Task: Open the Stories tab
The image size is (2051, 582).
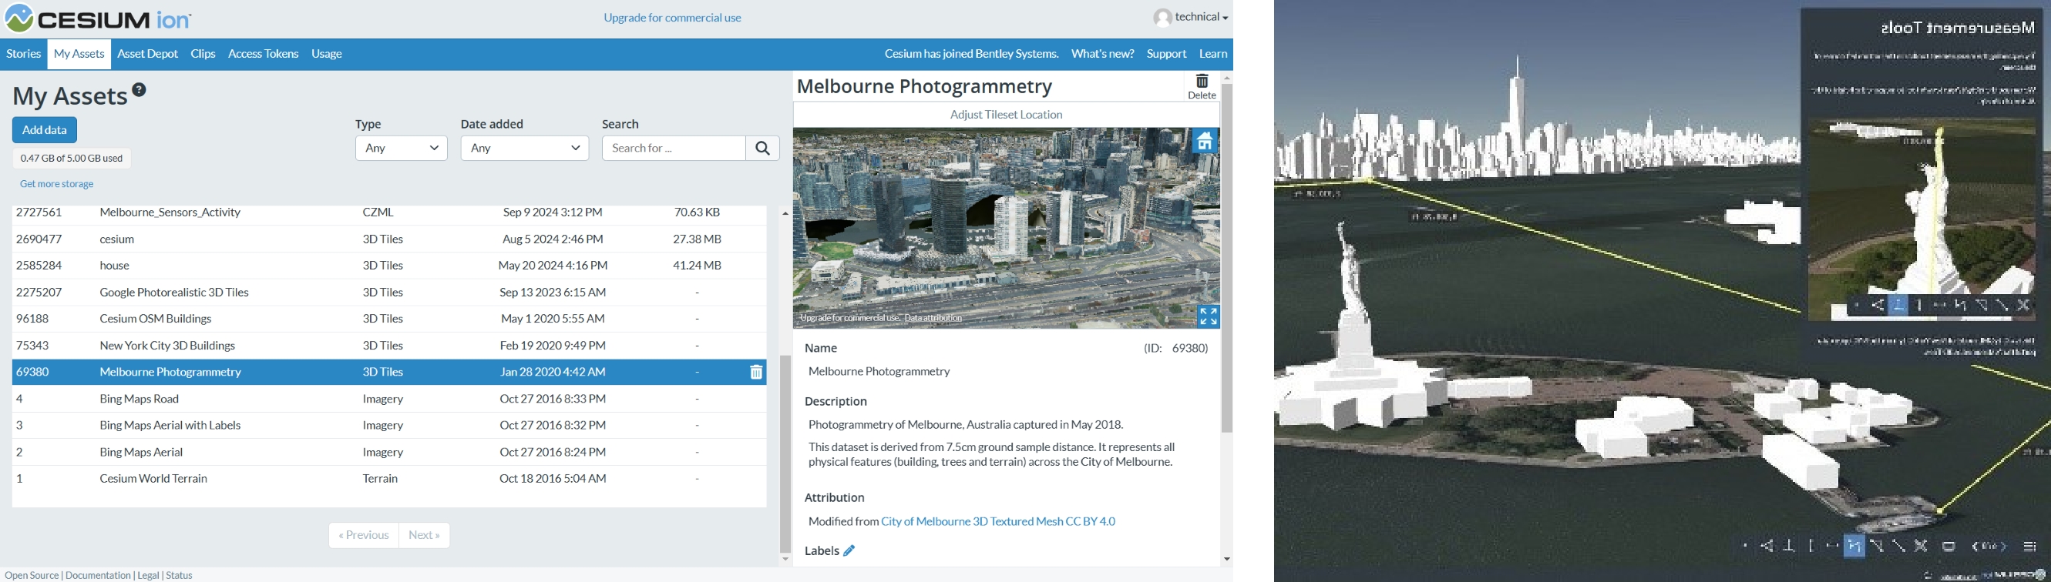Action: click(24, 54)
